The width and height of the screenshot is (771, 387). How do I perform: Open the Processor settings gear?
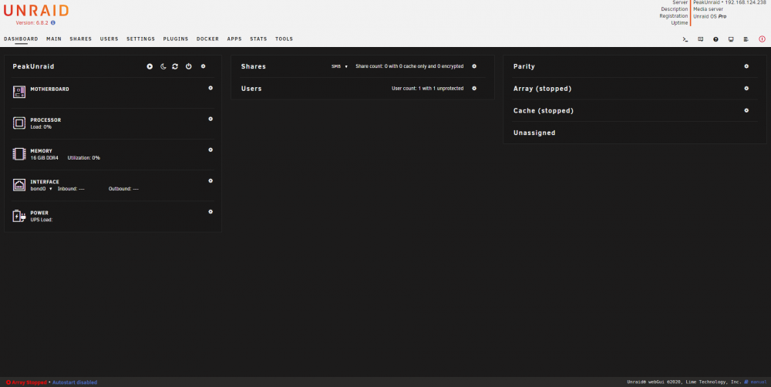point(210,119)
